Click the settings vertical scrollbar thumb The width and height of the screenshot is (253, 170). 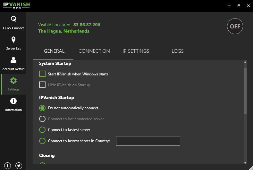[x=245, y=91]
